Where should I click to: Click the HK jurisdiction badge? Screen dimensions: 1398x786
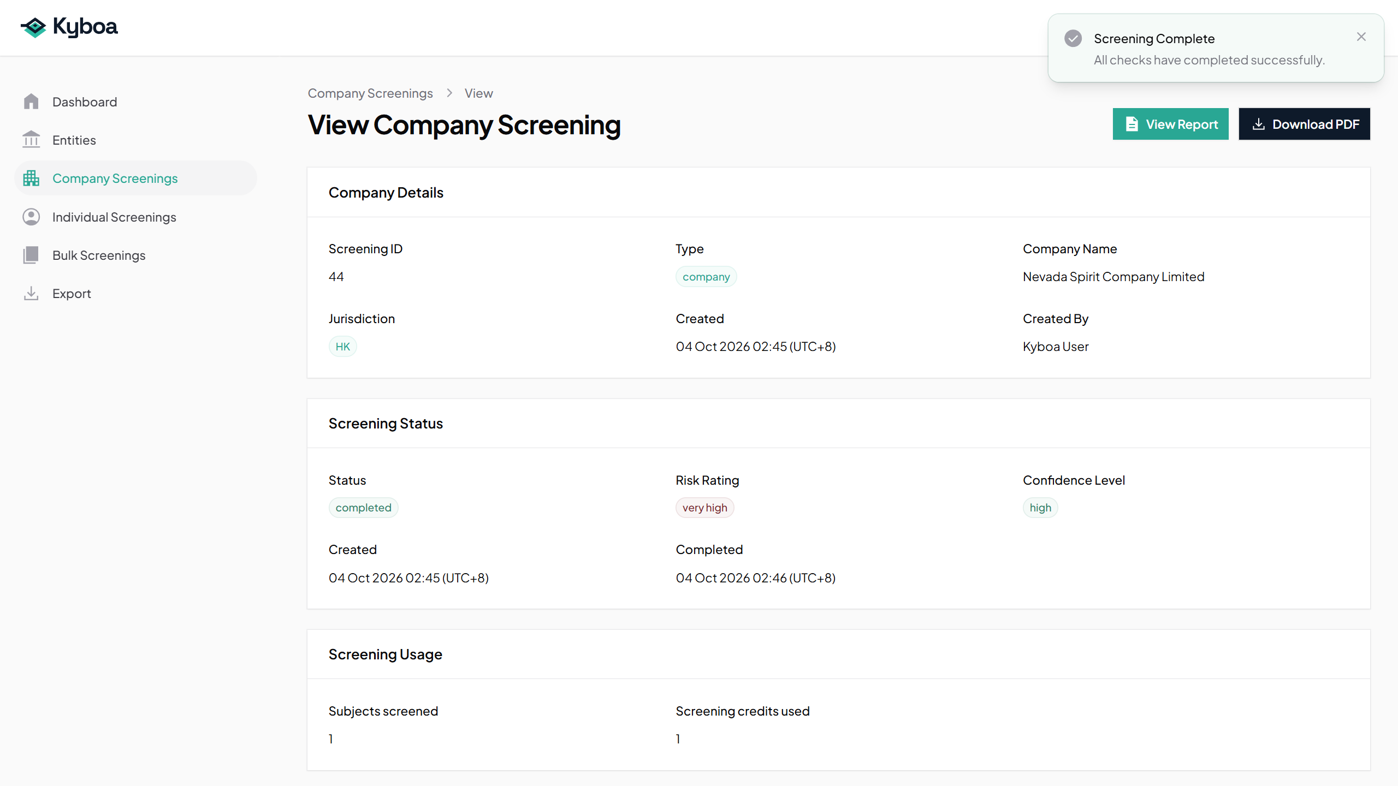(342, 347)
